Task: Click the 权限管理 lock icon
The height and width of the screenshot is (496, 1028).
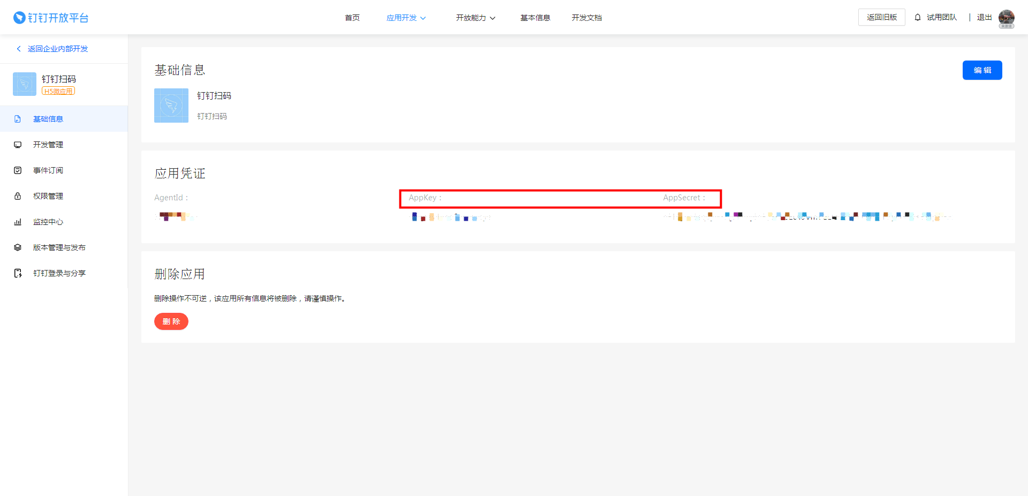Action: [x=18, y=196]
